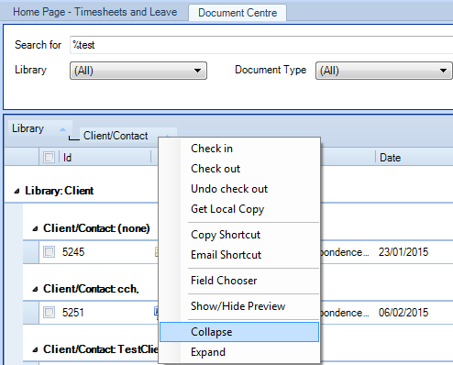The width and height of the screenshot is (453, 365).
Task: Select Get Local Copy menu item
Action: click(239, 209)
